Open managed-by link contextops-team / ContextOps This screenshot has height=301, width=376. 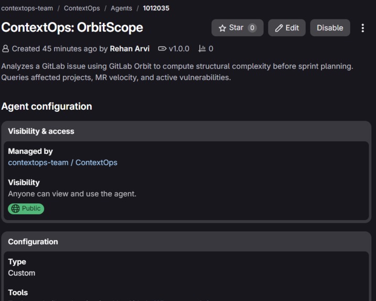[x=62, y=163]
